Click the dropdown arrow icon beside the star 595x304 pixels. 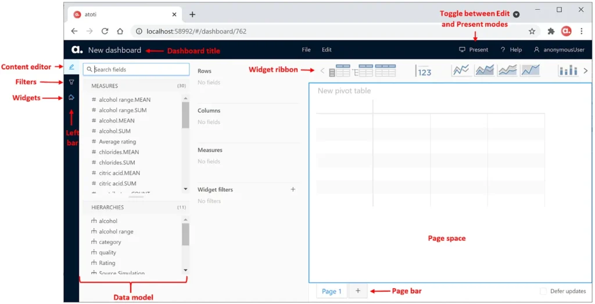516,15
